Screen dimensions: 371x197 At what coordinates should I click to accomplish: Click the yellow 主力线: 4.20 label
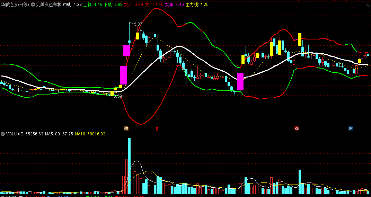197,5
